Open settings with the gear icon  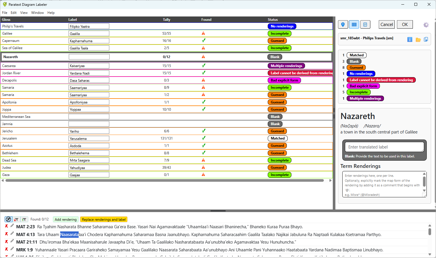(x=426, y=25)
